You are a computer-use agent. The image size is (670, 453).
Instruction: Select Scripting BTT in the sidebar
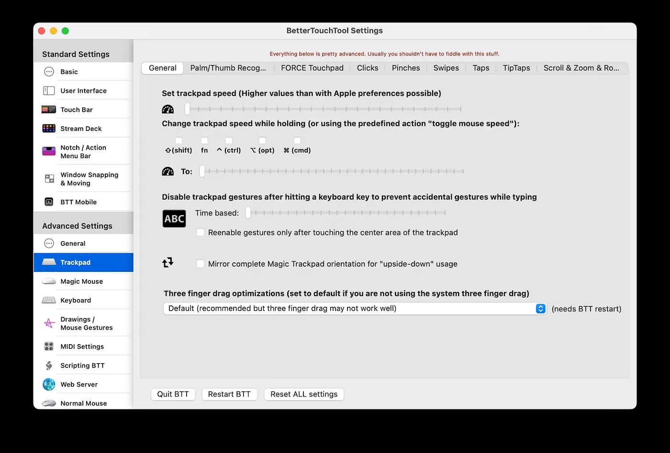tap(82, 366)
